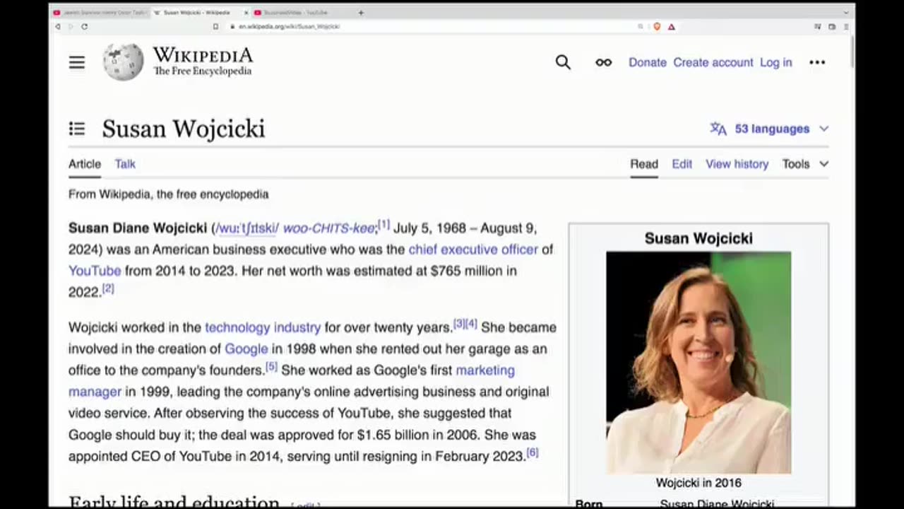Click the woo-CHITS-kee respelling link
Screen dimensions: 904x509
click(x=329, y=228)
